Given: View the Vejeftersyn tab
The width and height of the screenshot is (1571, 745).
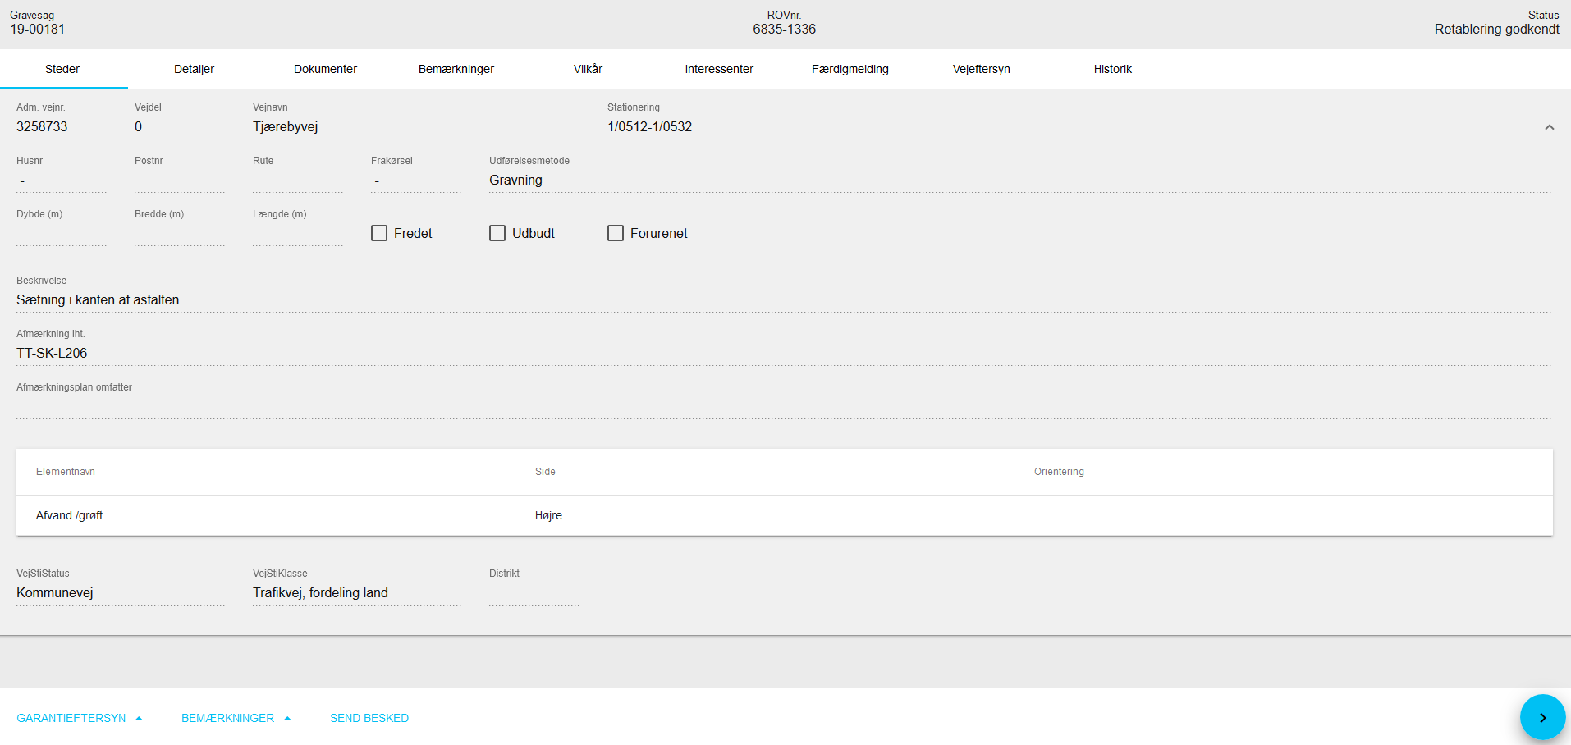Looking at the screenshot, I should point(981,69).
